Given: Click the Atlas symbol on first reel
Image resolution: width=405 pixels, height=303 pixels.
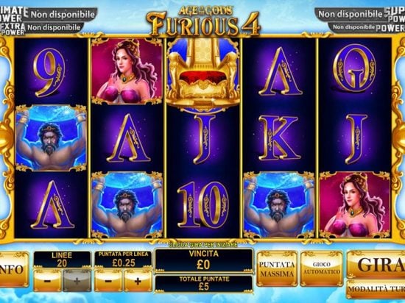Looking at the screenshot, I should pos(51,138).
